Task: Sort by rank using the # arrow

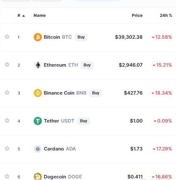Action: pyautogui.click(x=21, y=16)
